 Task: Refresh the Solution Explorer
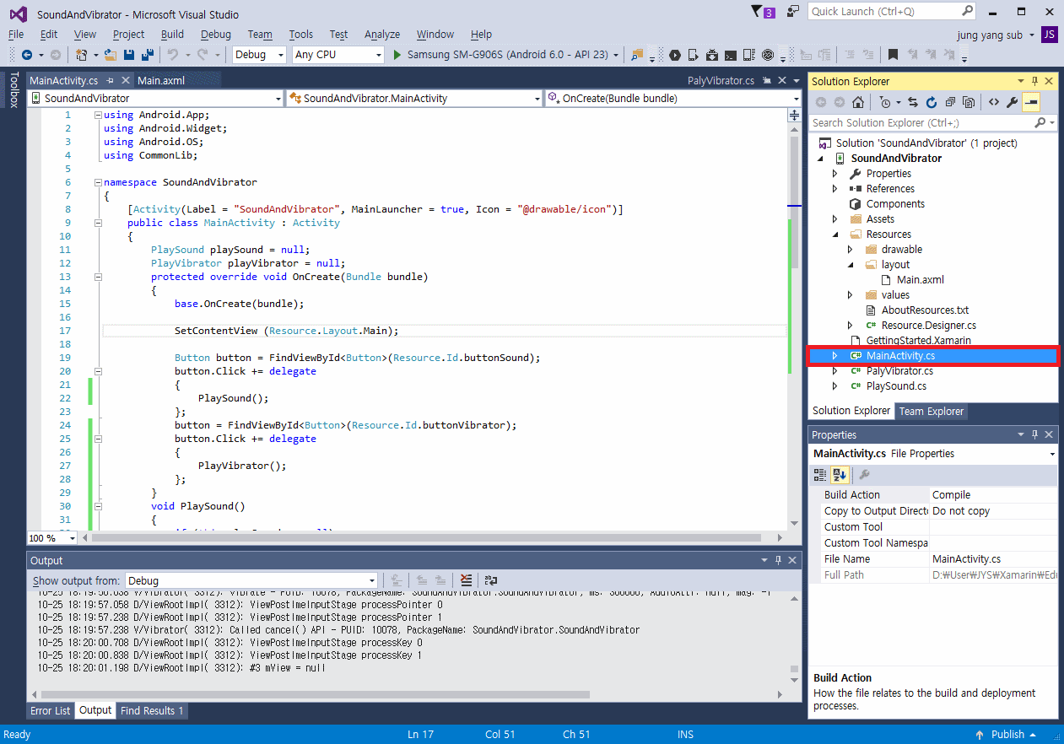click(x=932, y=102)
